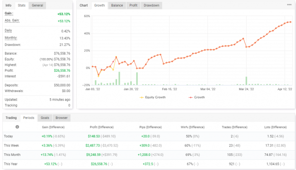Switch chart to Balance tab
Image resolution: width=296 pixels, height=170 pixels.
[x=117, y=6]
